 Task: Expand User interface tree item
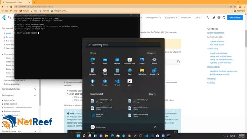[3, 100]
